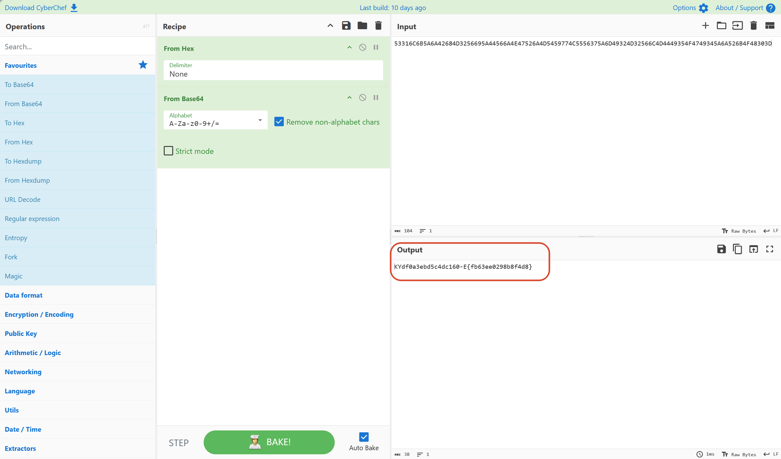Open folder as input icon
781x459 pixels.
[x=721, y=26]
